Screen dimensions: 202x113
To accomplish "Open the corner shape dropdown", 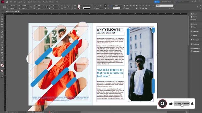I will [121, 8].
